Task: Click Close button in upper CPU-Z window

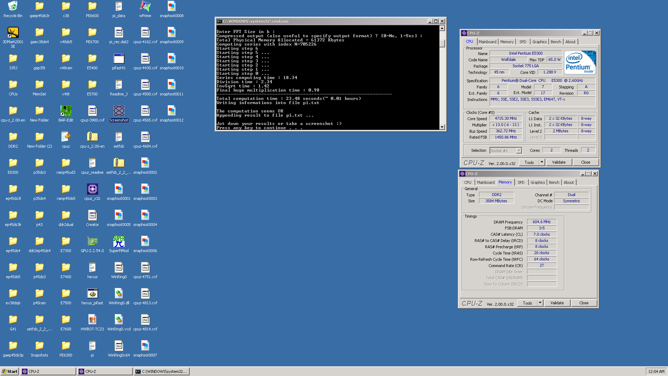Action: [586, 162]
